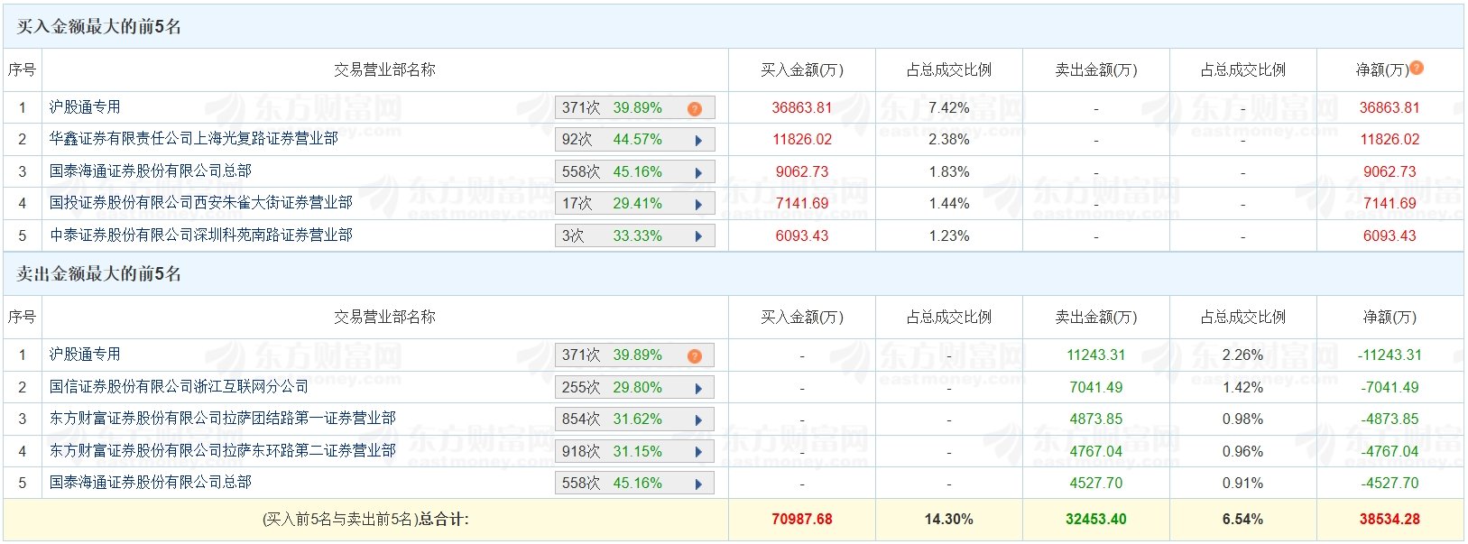
Task: Open the 中泰证券股份有限公司深圳科苑南路证券营业部 link
Action: pyautogui.click(x=200, y=235)
